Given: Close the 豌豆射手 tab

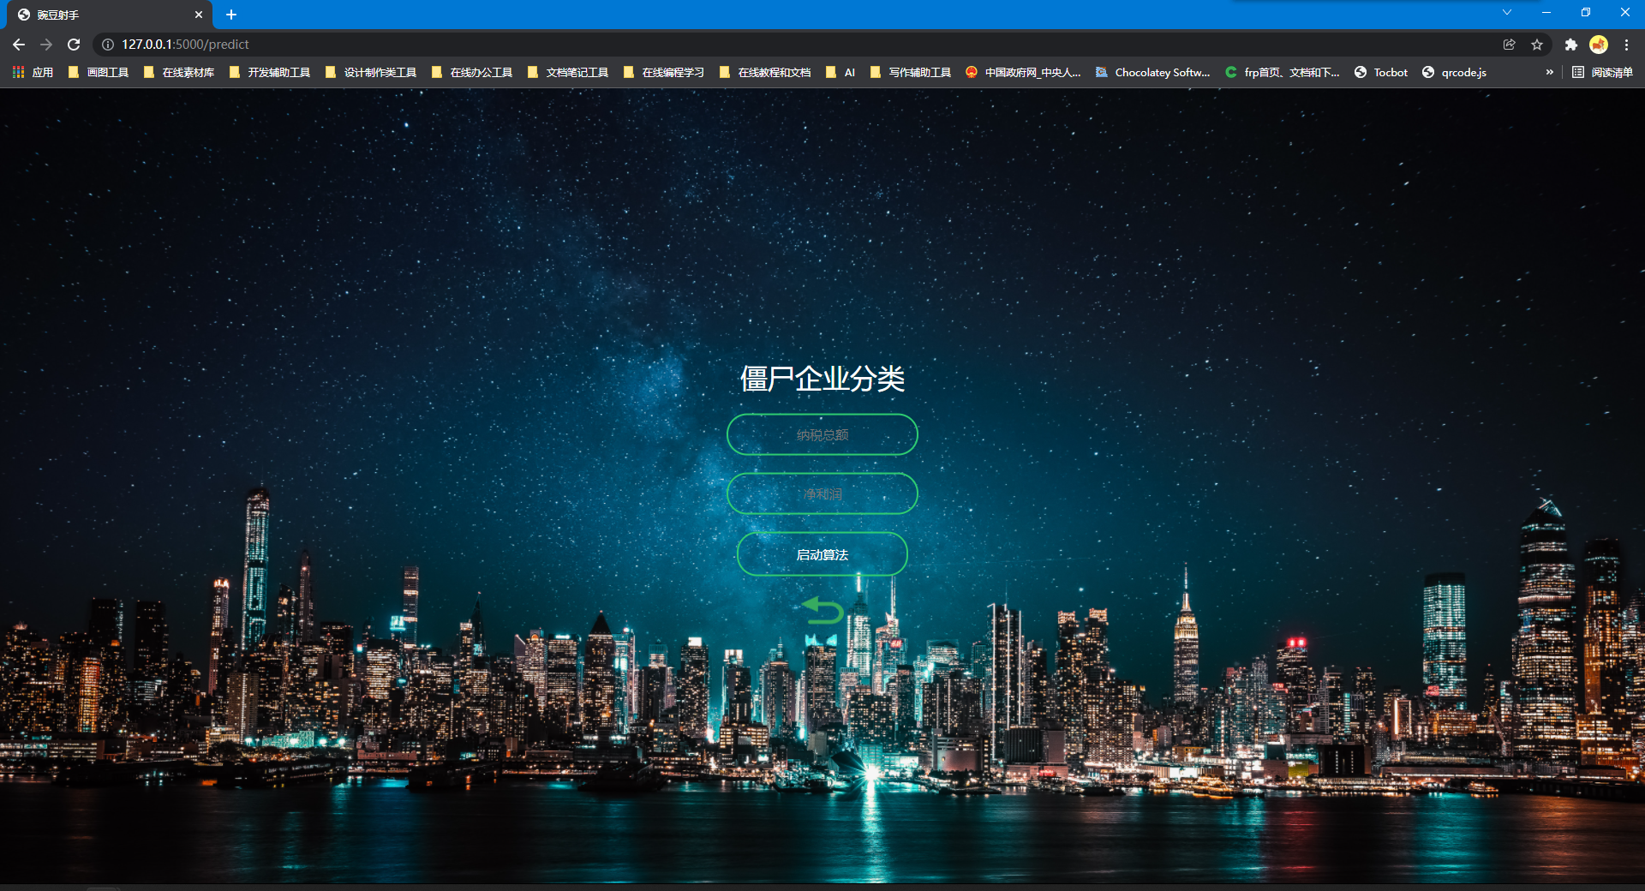Looking at the screenshot, I should pyautogui.click(x=199, y=15).
